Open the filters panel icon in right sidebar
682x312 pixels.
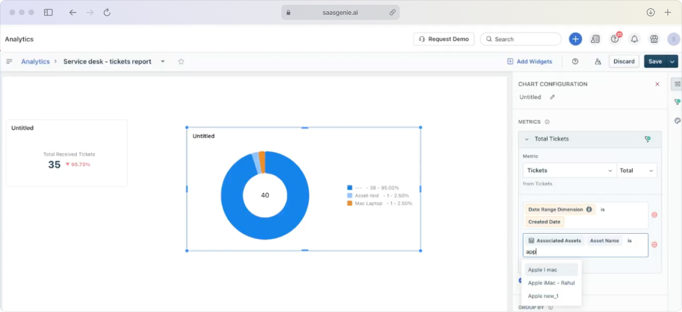[x=677, y=101]
